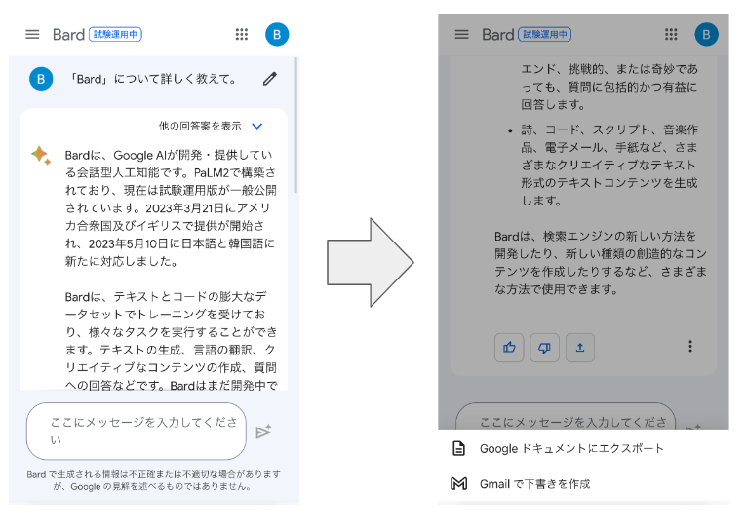
Task: Click paragraph starting Bardは、検索エンジンの
Action: coord(601,263)
